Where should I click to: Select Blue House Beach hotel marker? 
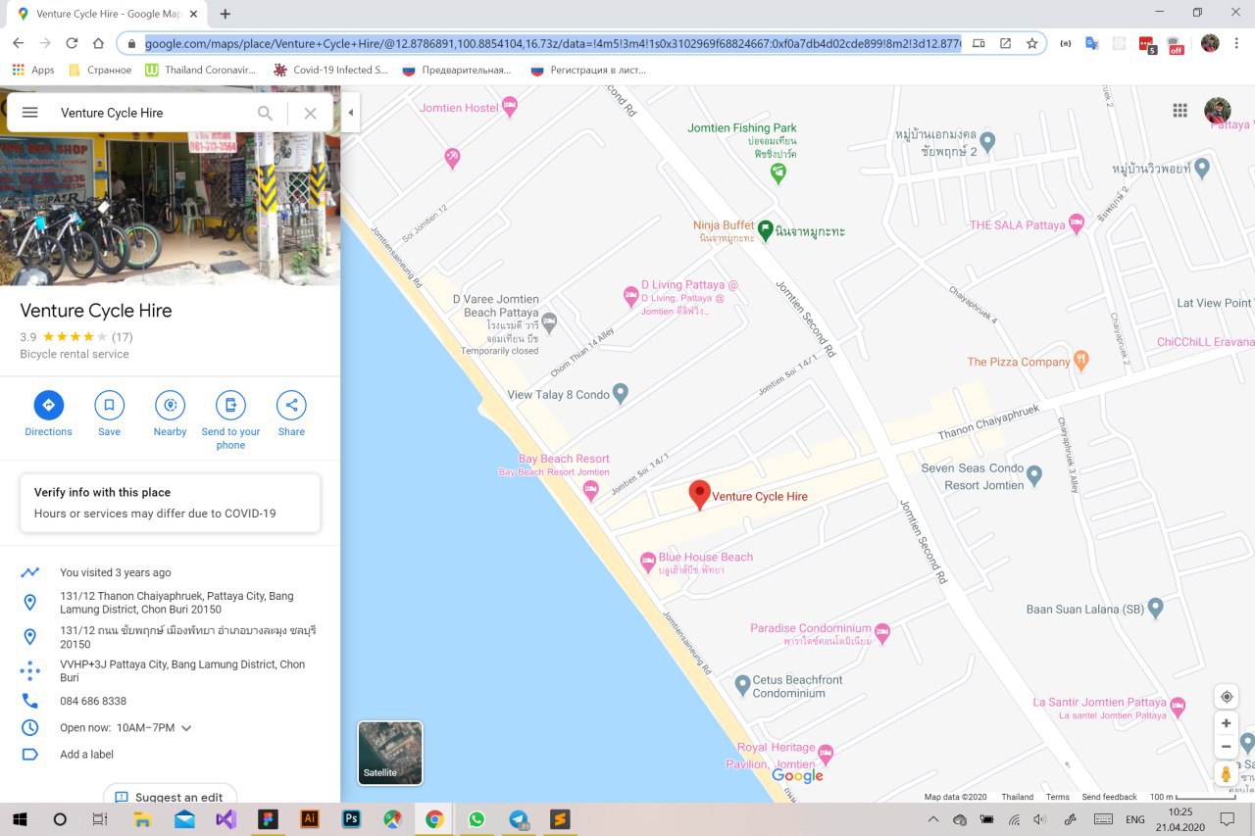pyautogui.click(x=647, y=562)
